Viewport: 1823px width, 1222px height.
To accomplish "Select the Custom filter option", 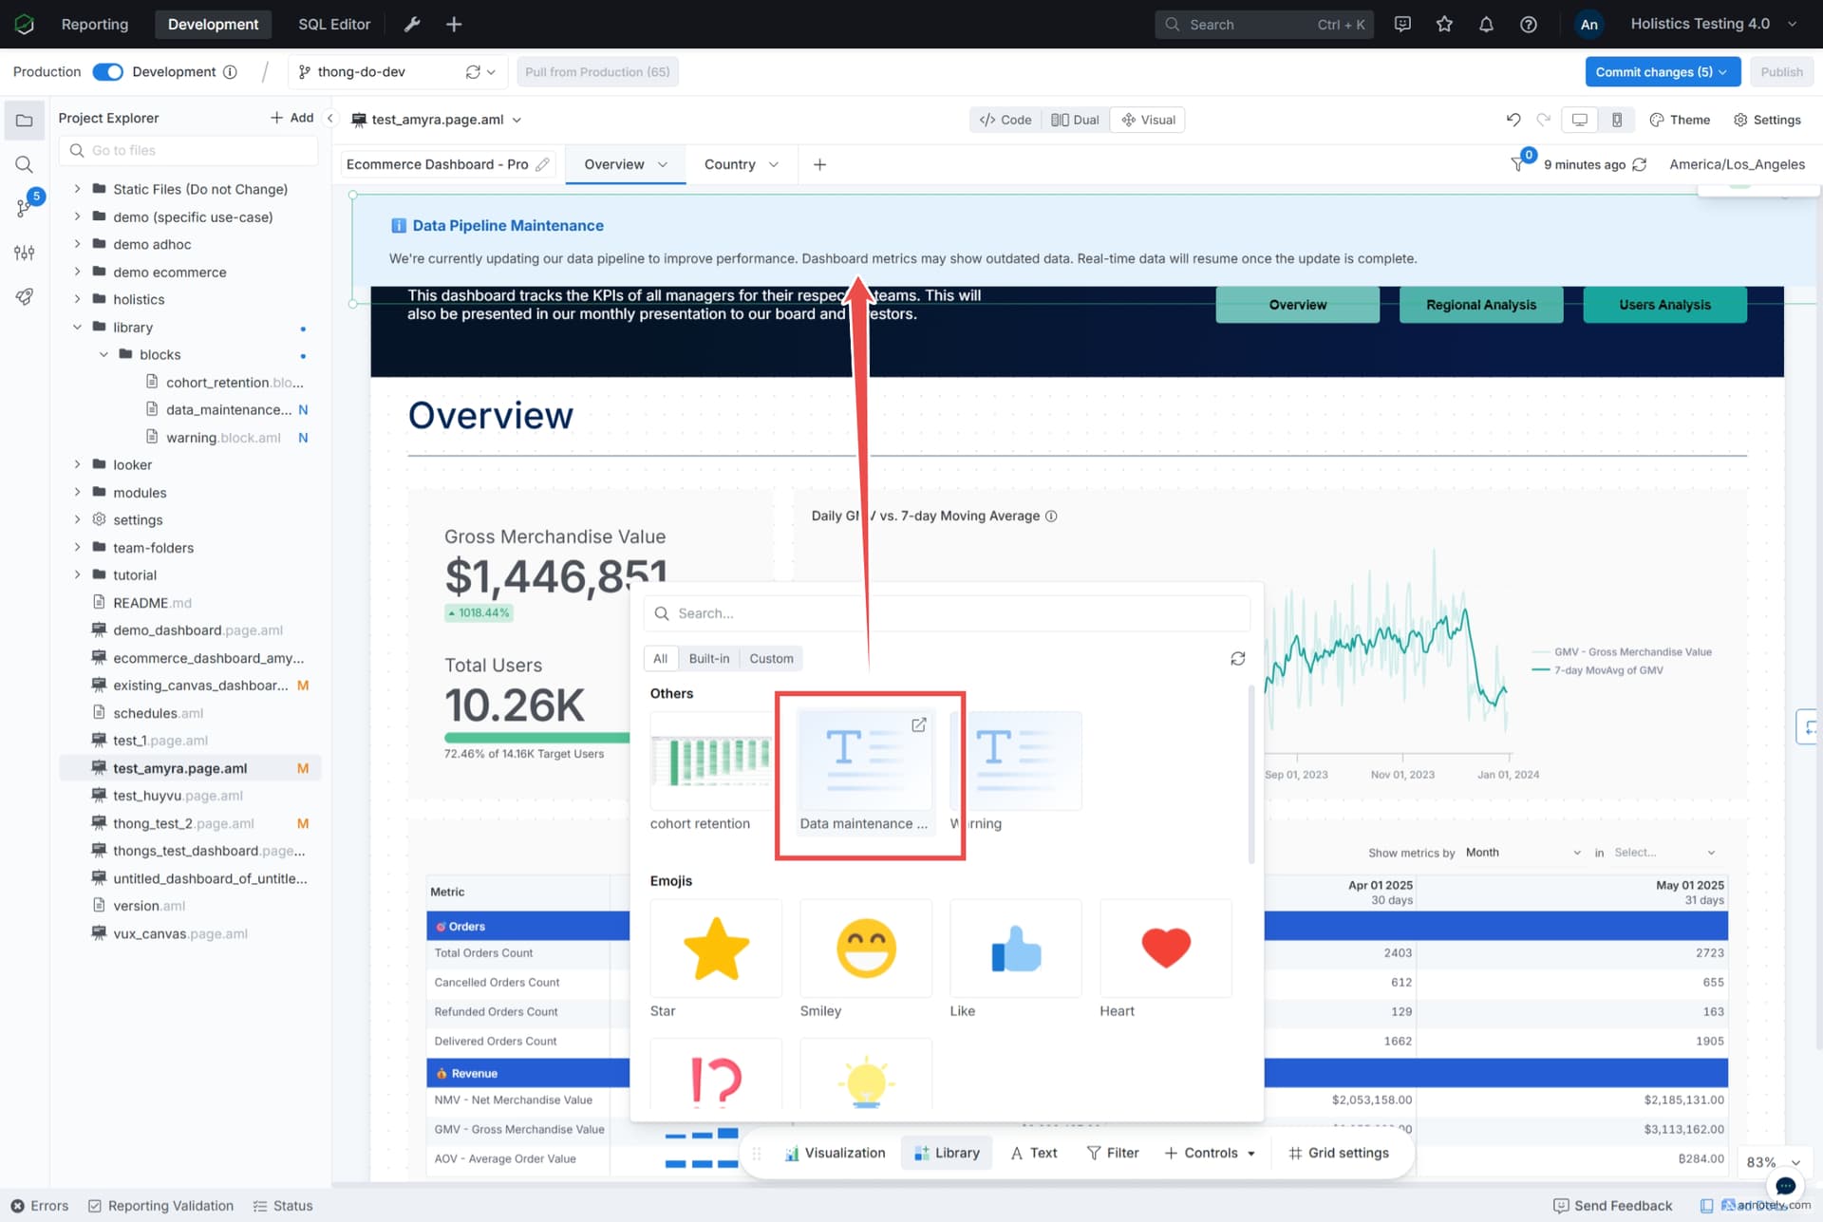I will click(x=771, y=658).
